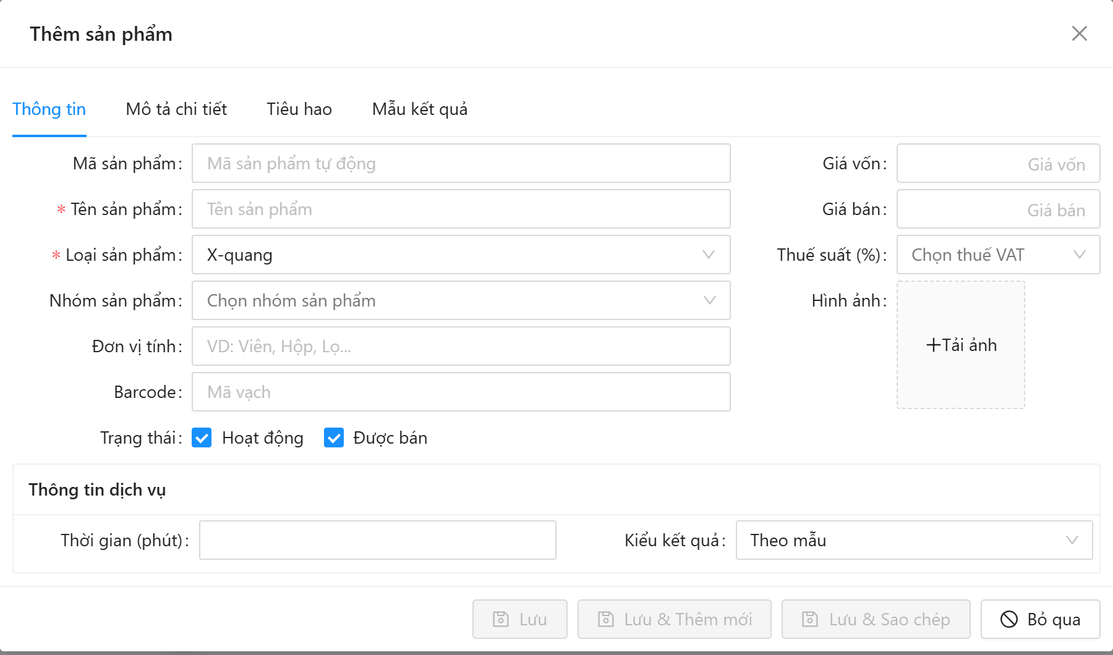Viewport: 1113px width, 655px height.
Task: Click the Trạng thái label
Action: pos(141,437)
